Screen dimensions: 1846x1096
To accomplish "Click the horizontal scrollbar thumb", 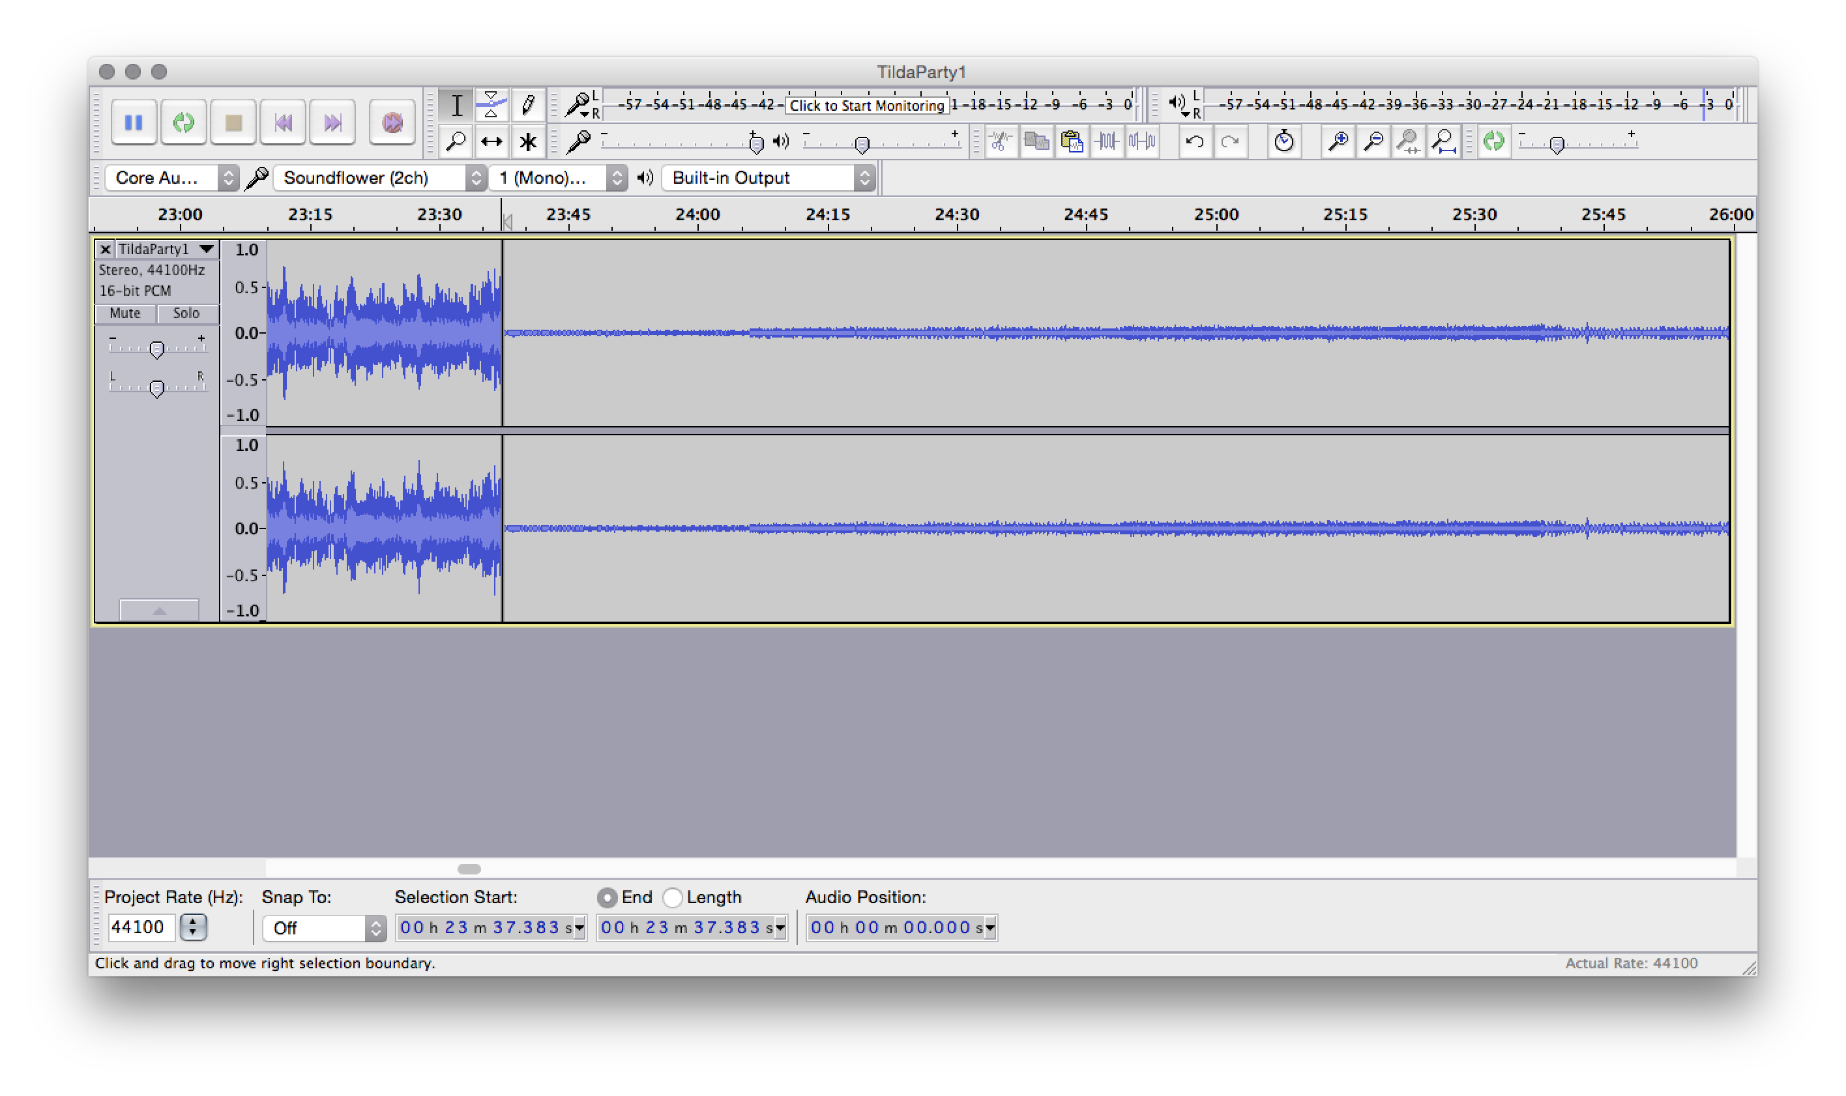I will point(469,869).
